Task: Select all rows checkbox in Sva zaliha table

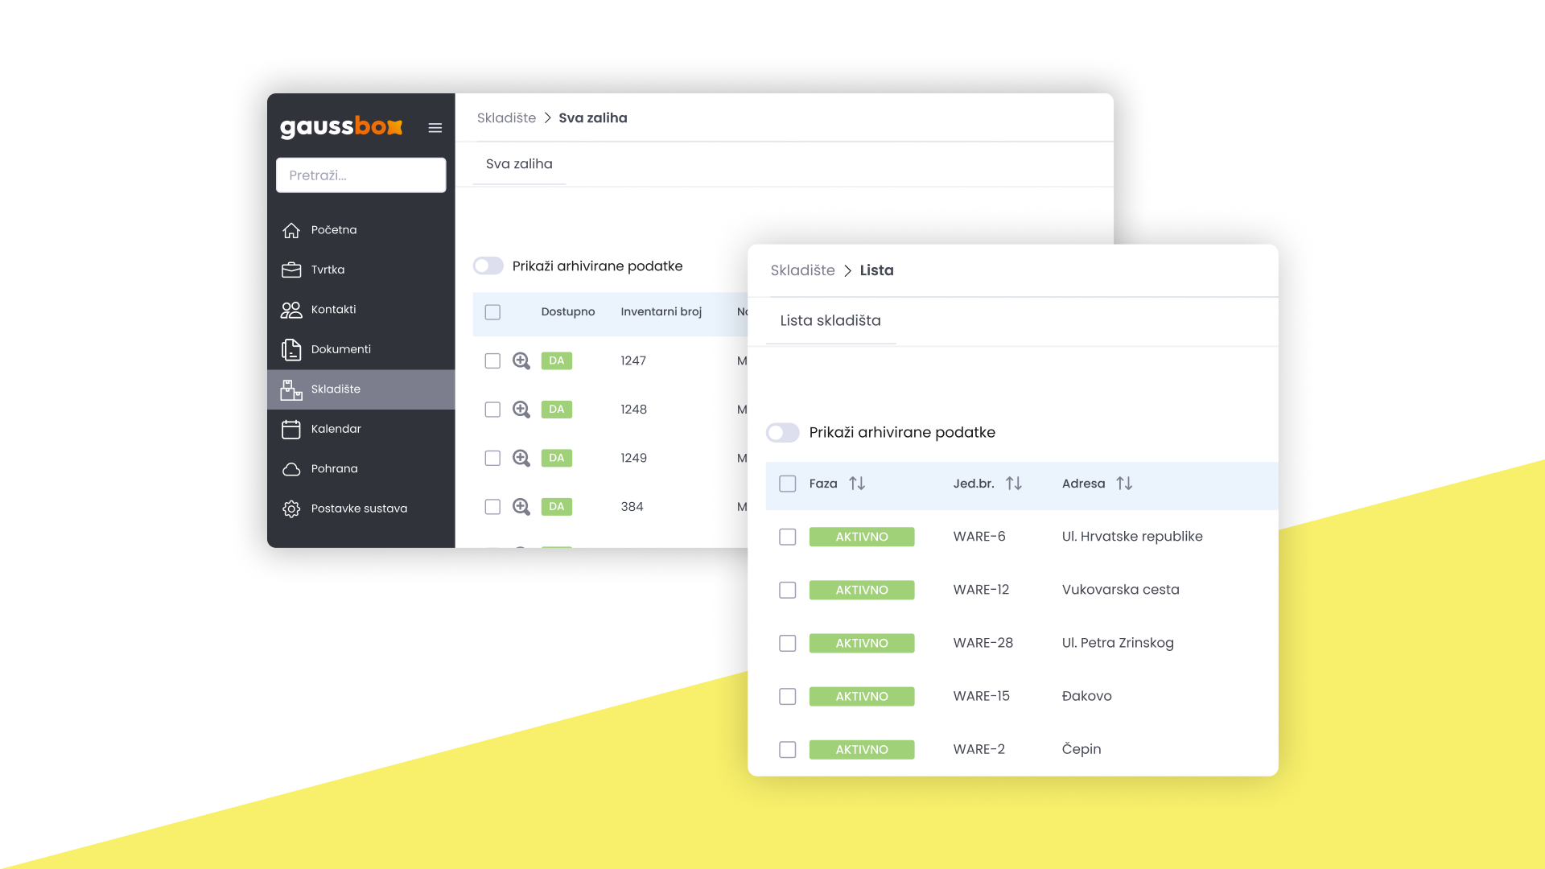Action: pos(492,312)
